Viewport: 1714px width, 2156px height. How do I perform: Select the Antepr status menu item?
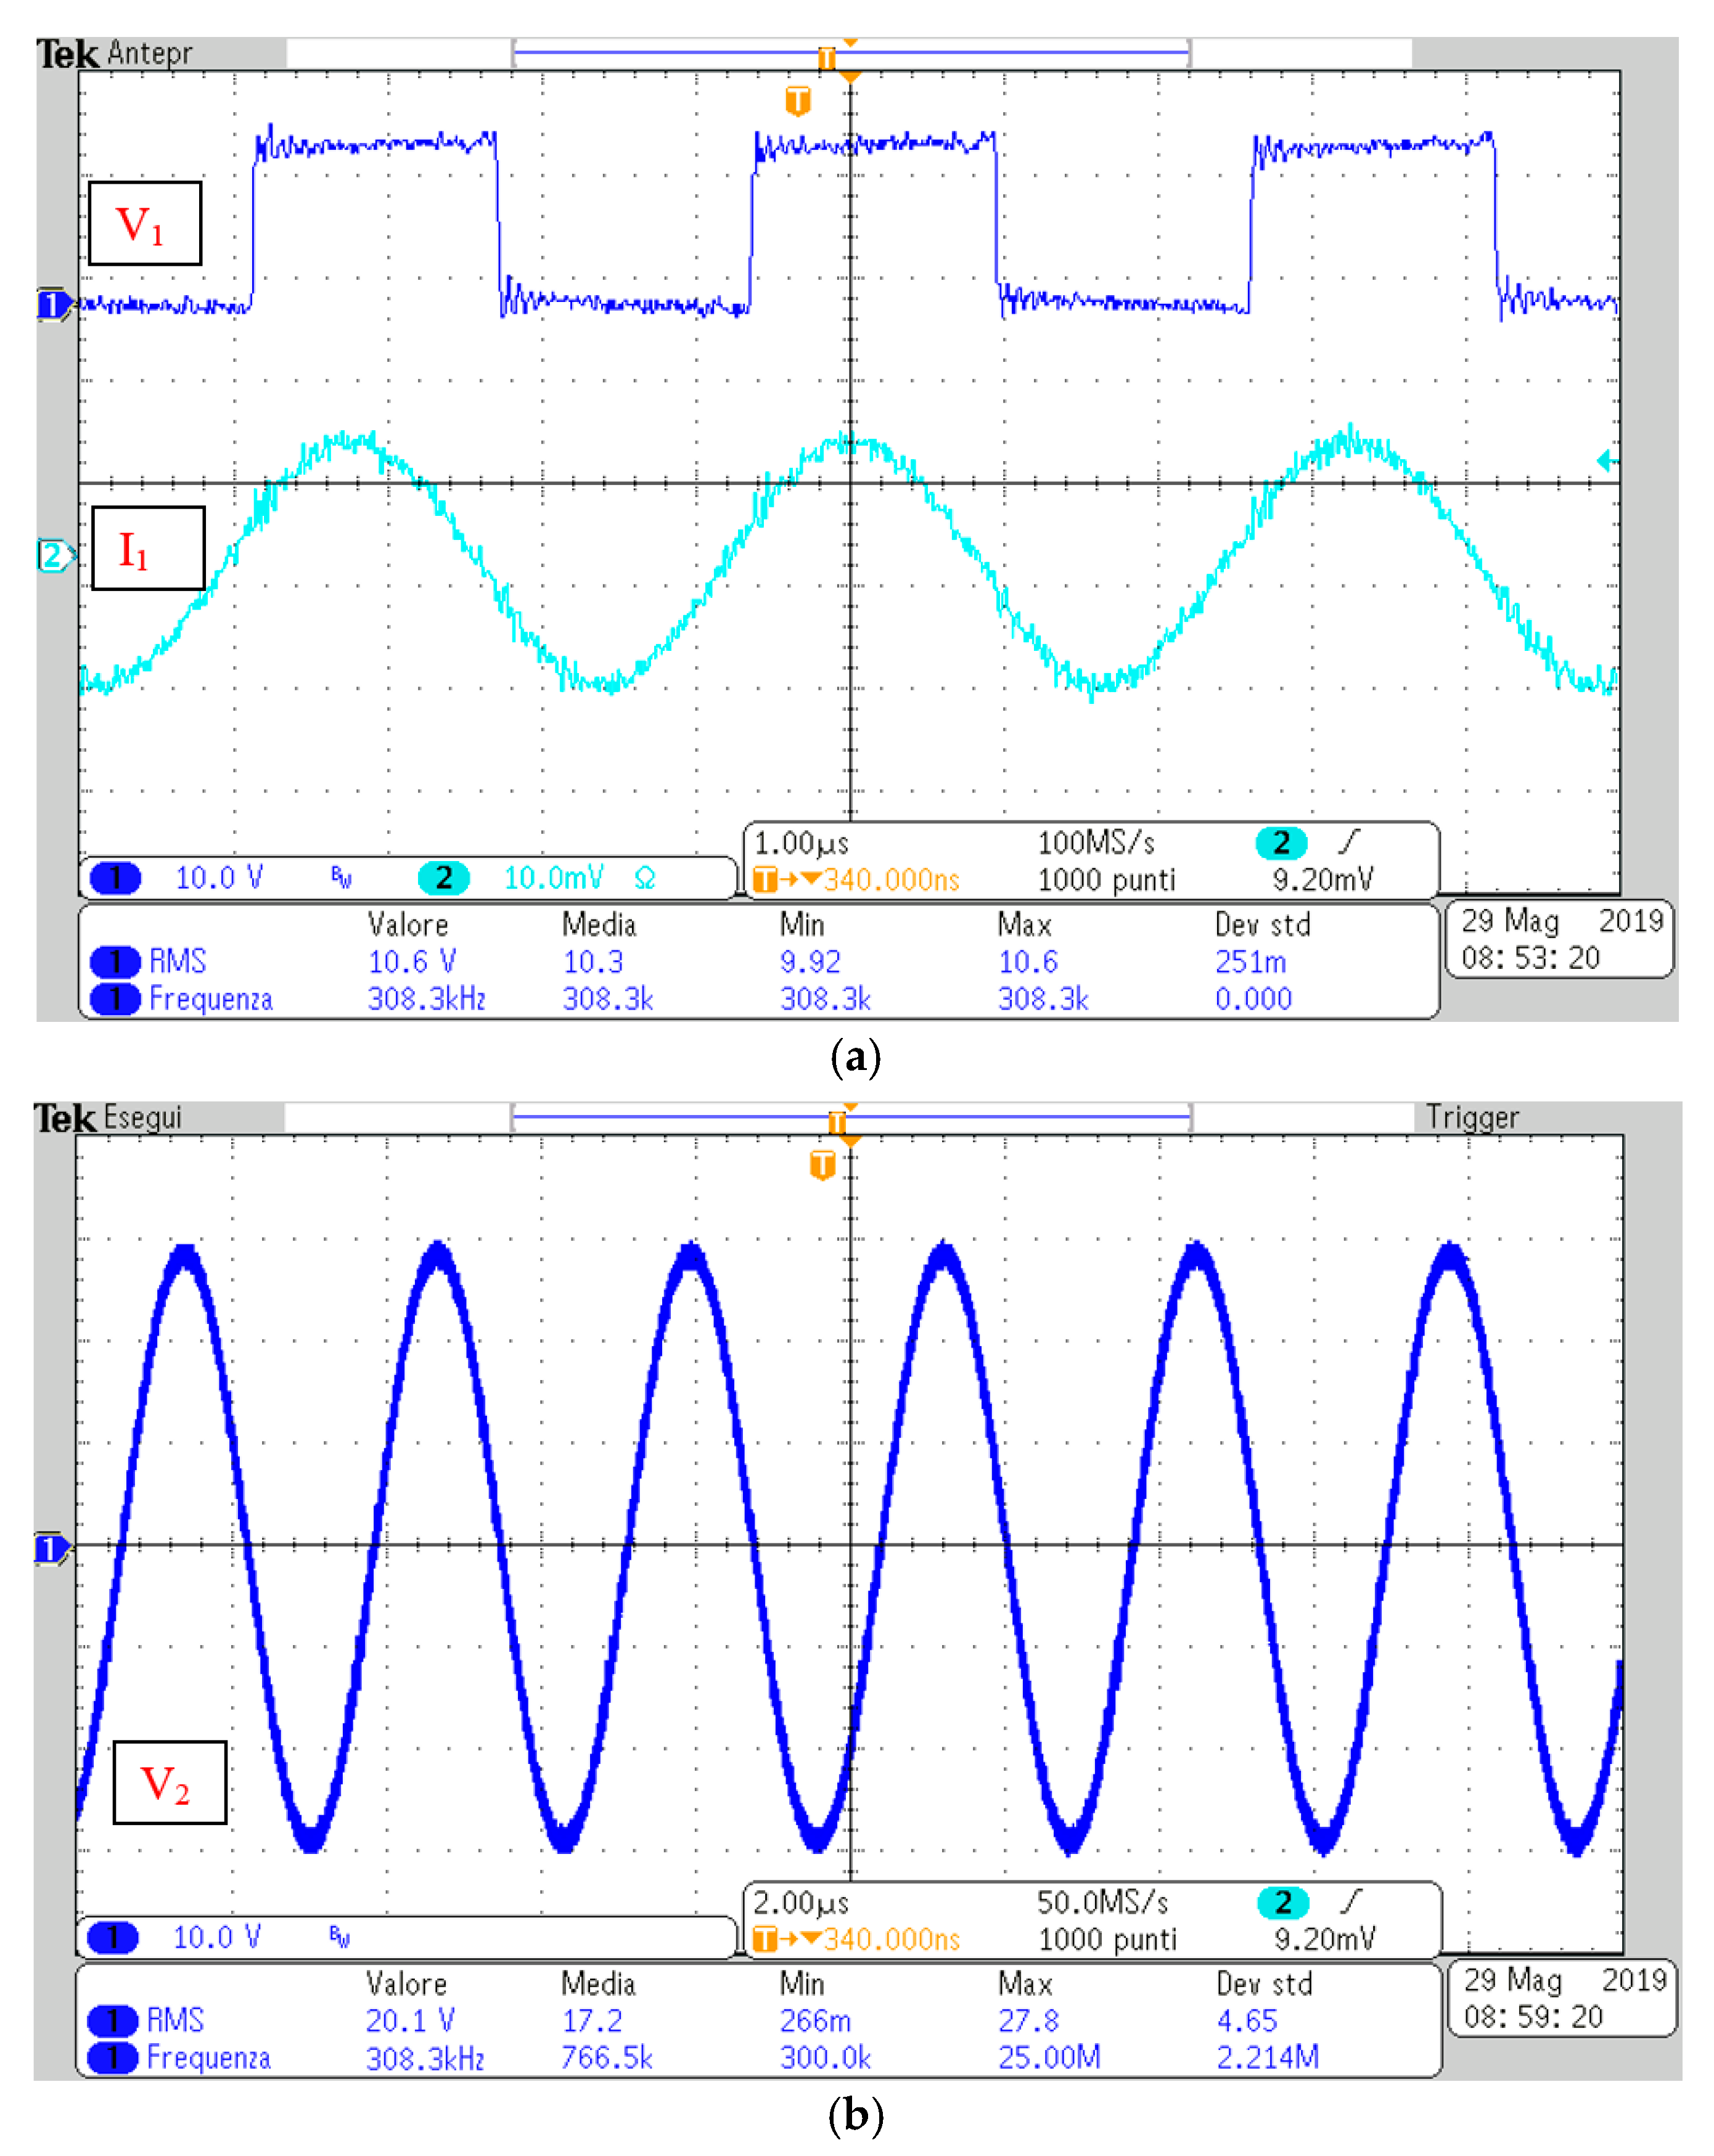coord(150,53)
